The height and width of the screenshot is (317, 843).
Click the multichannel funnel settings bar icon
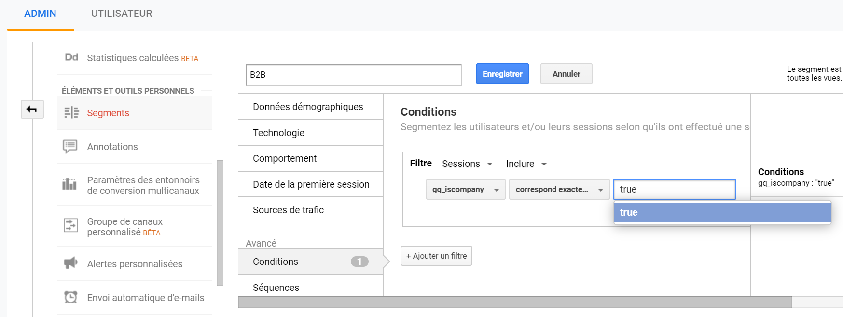[69, 184]
